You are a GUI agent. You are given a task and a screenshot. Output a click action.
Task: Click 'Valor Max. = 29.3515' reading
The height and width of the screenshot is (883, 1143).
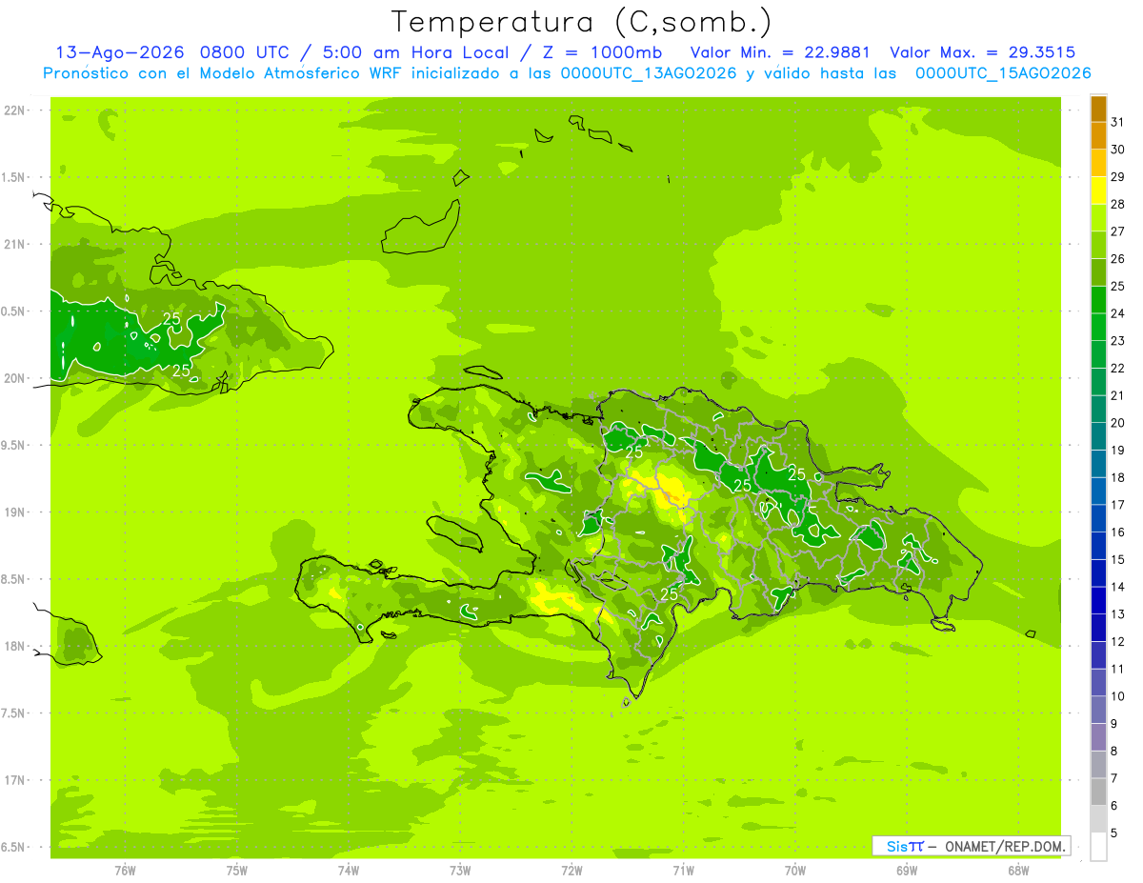click(x=982, y=52)
